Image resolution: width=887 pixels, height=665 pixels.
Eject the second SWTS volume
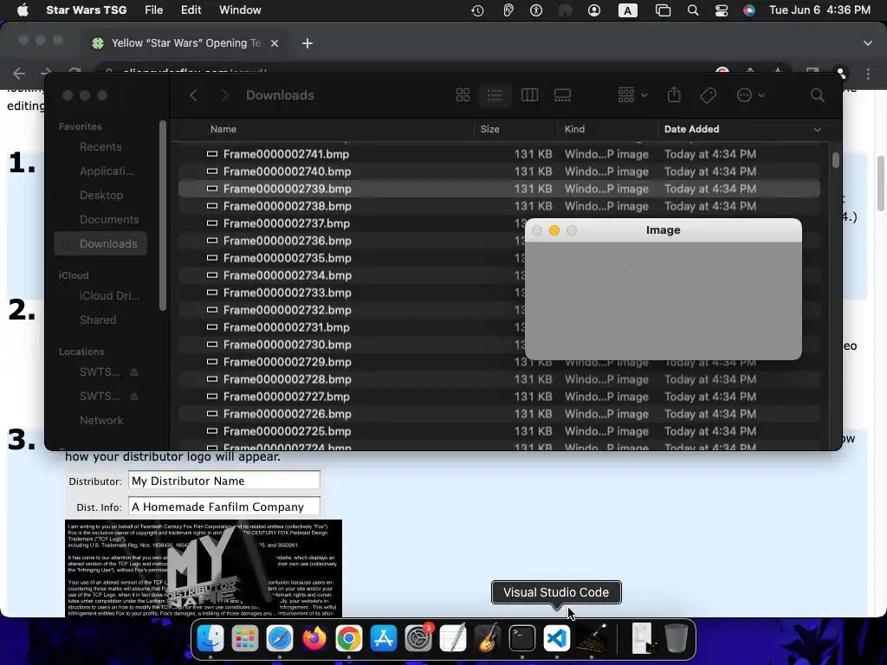tap(134, 396)
